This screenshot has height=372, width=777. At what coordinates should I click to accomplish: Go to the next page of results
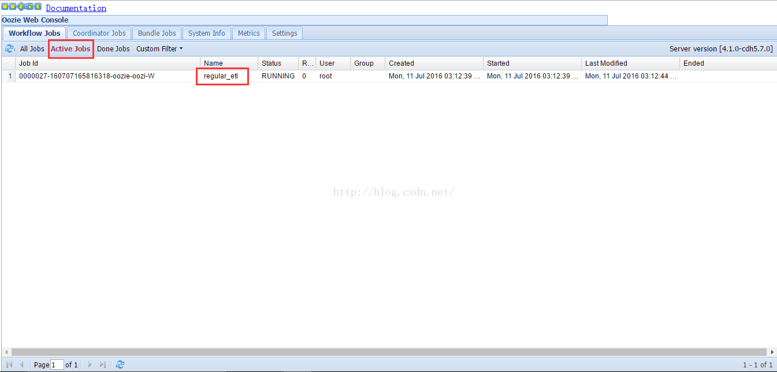90,365
